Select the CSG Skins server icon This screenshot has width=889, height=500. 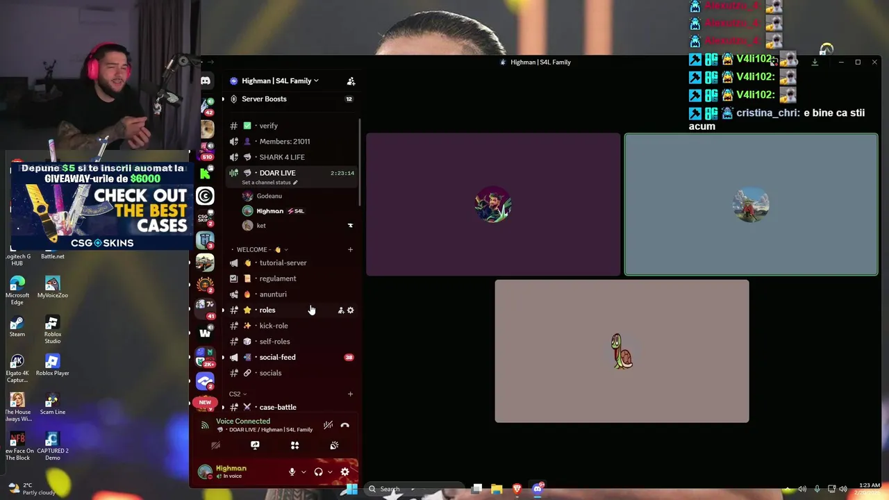[206, 217]
